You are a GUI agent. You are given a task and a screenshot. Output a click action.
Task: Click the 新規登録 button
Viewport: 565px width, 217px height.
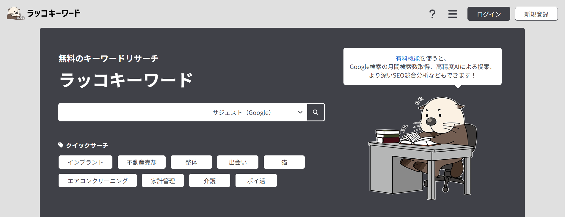(x=536, y=14)
